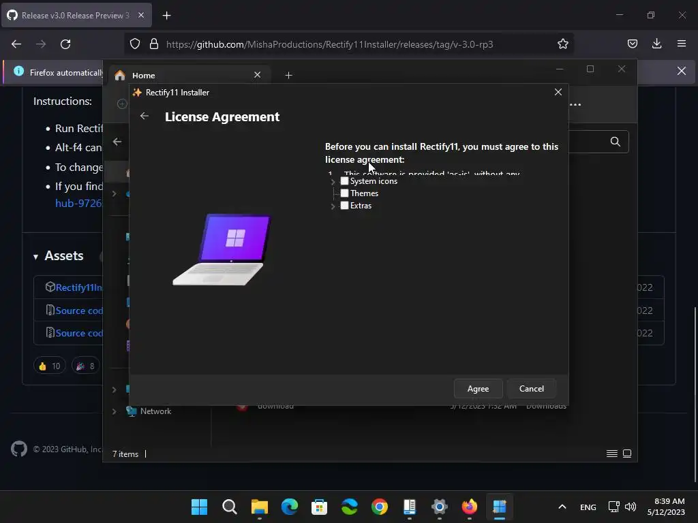Click the laptop illustration in installer
This screenshot has width=698, height=523.
222,249
